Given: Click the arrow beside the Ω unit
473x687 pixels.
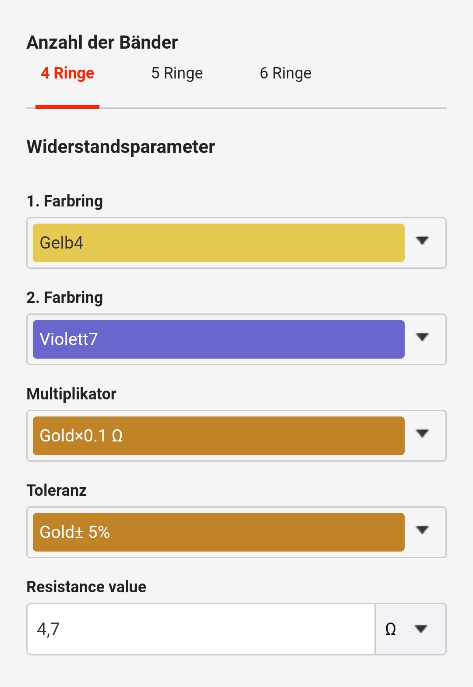Looking at the screenshot, I should click(421, 629).
